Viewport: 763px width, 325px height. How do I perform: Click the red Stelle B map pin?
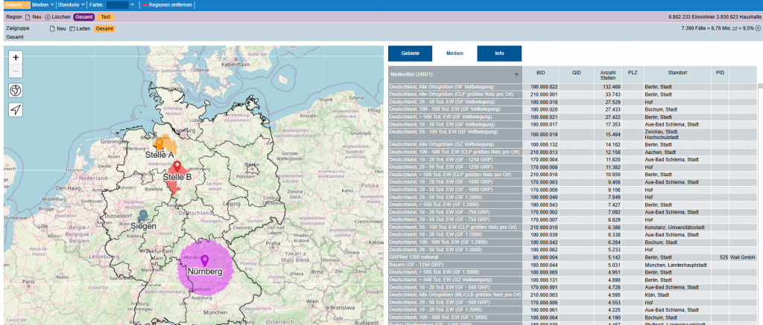(177, 166)
